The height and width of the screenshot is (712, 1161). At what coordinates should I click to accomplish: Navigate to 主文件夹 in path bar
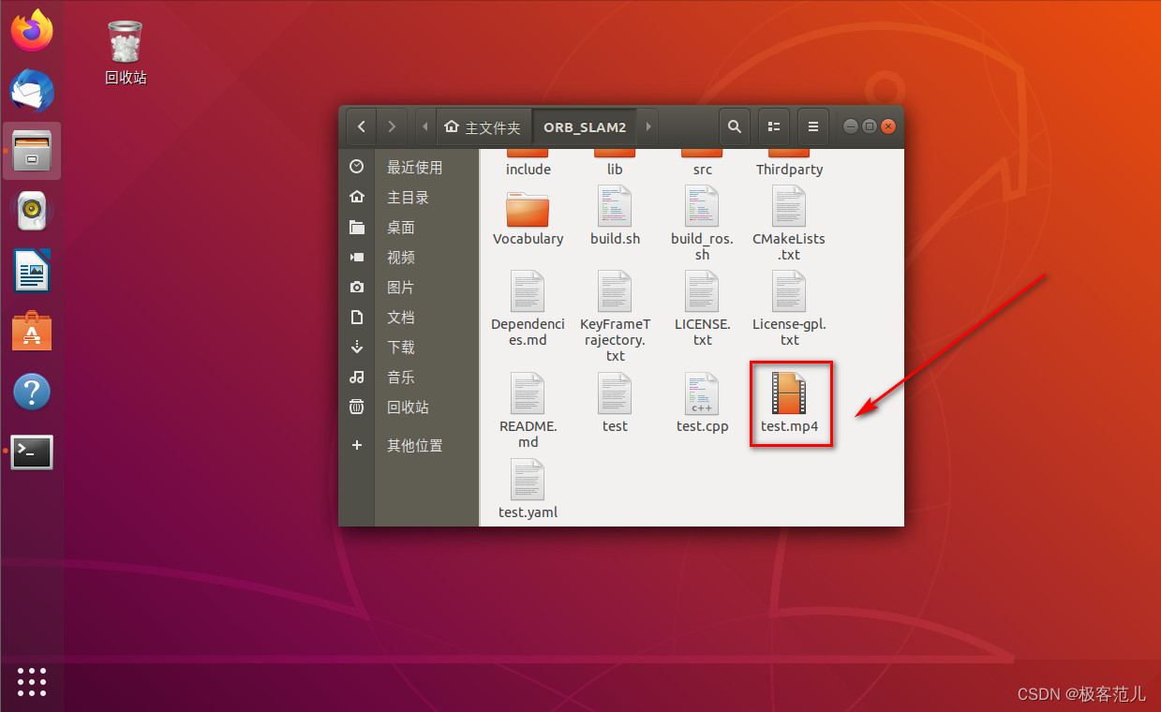484,126
